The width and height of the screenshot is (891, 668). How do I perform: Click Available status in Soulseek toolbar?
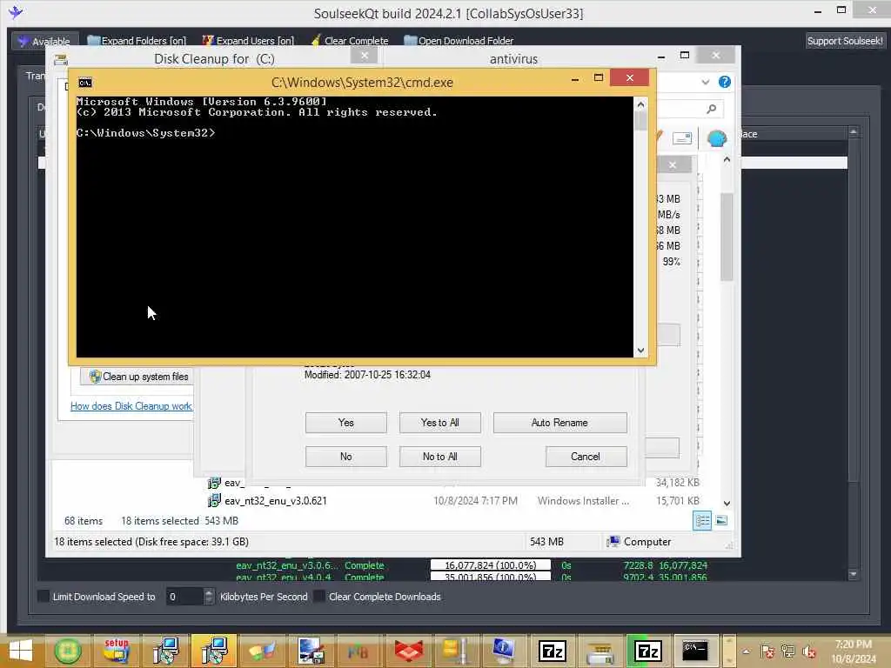click(x=44, y=41)
